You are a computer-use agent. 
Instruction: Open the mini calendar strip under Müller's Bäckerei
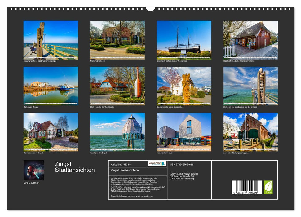point(117,58)
